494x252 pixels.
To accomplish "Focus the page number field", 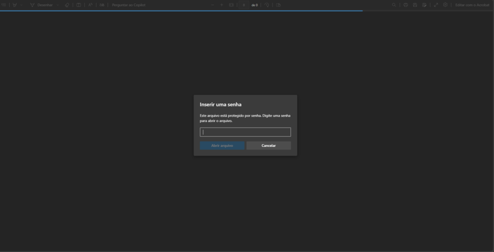I will tap(244, 5).
